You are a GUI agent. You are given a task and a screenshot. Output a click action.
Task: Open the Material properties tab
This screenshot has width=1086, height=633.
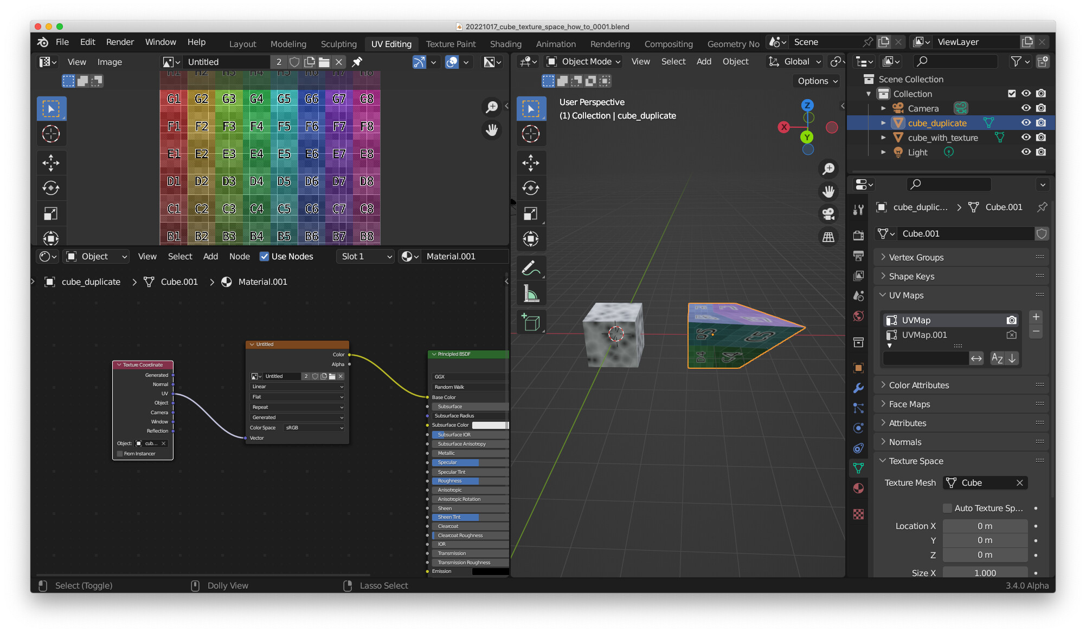coord(858,488)
